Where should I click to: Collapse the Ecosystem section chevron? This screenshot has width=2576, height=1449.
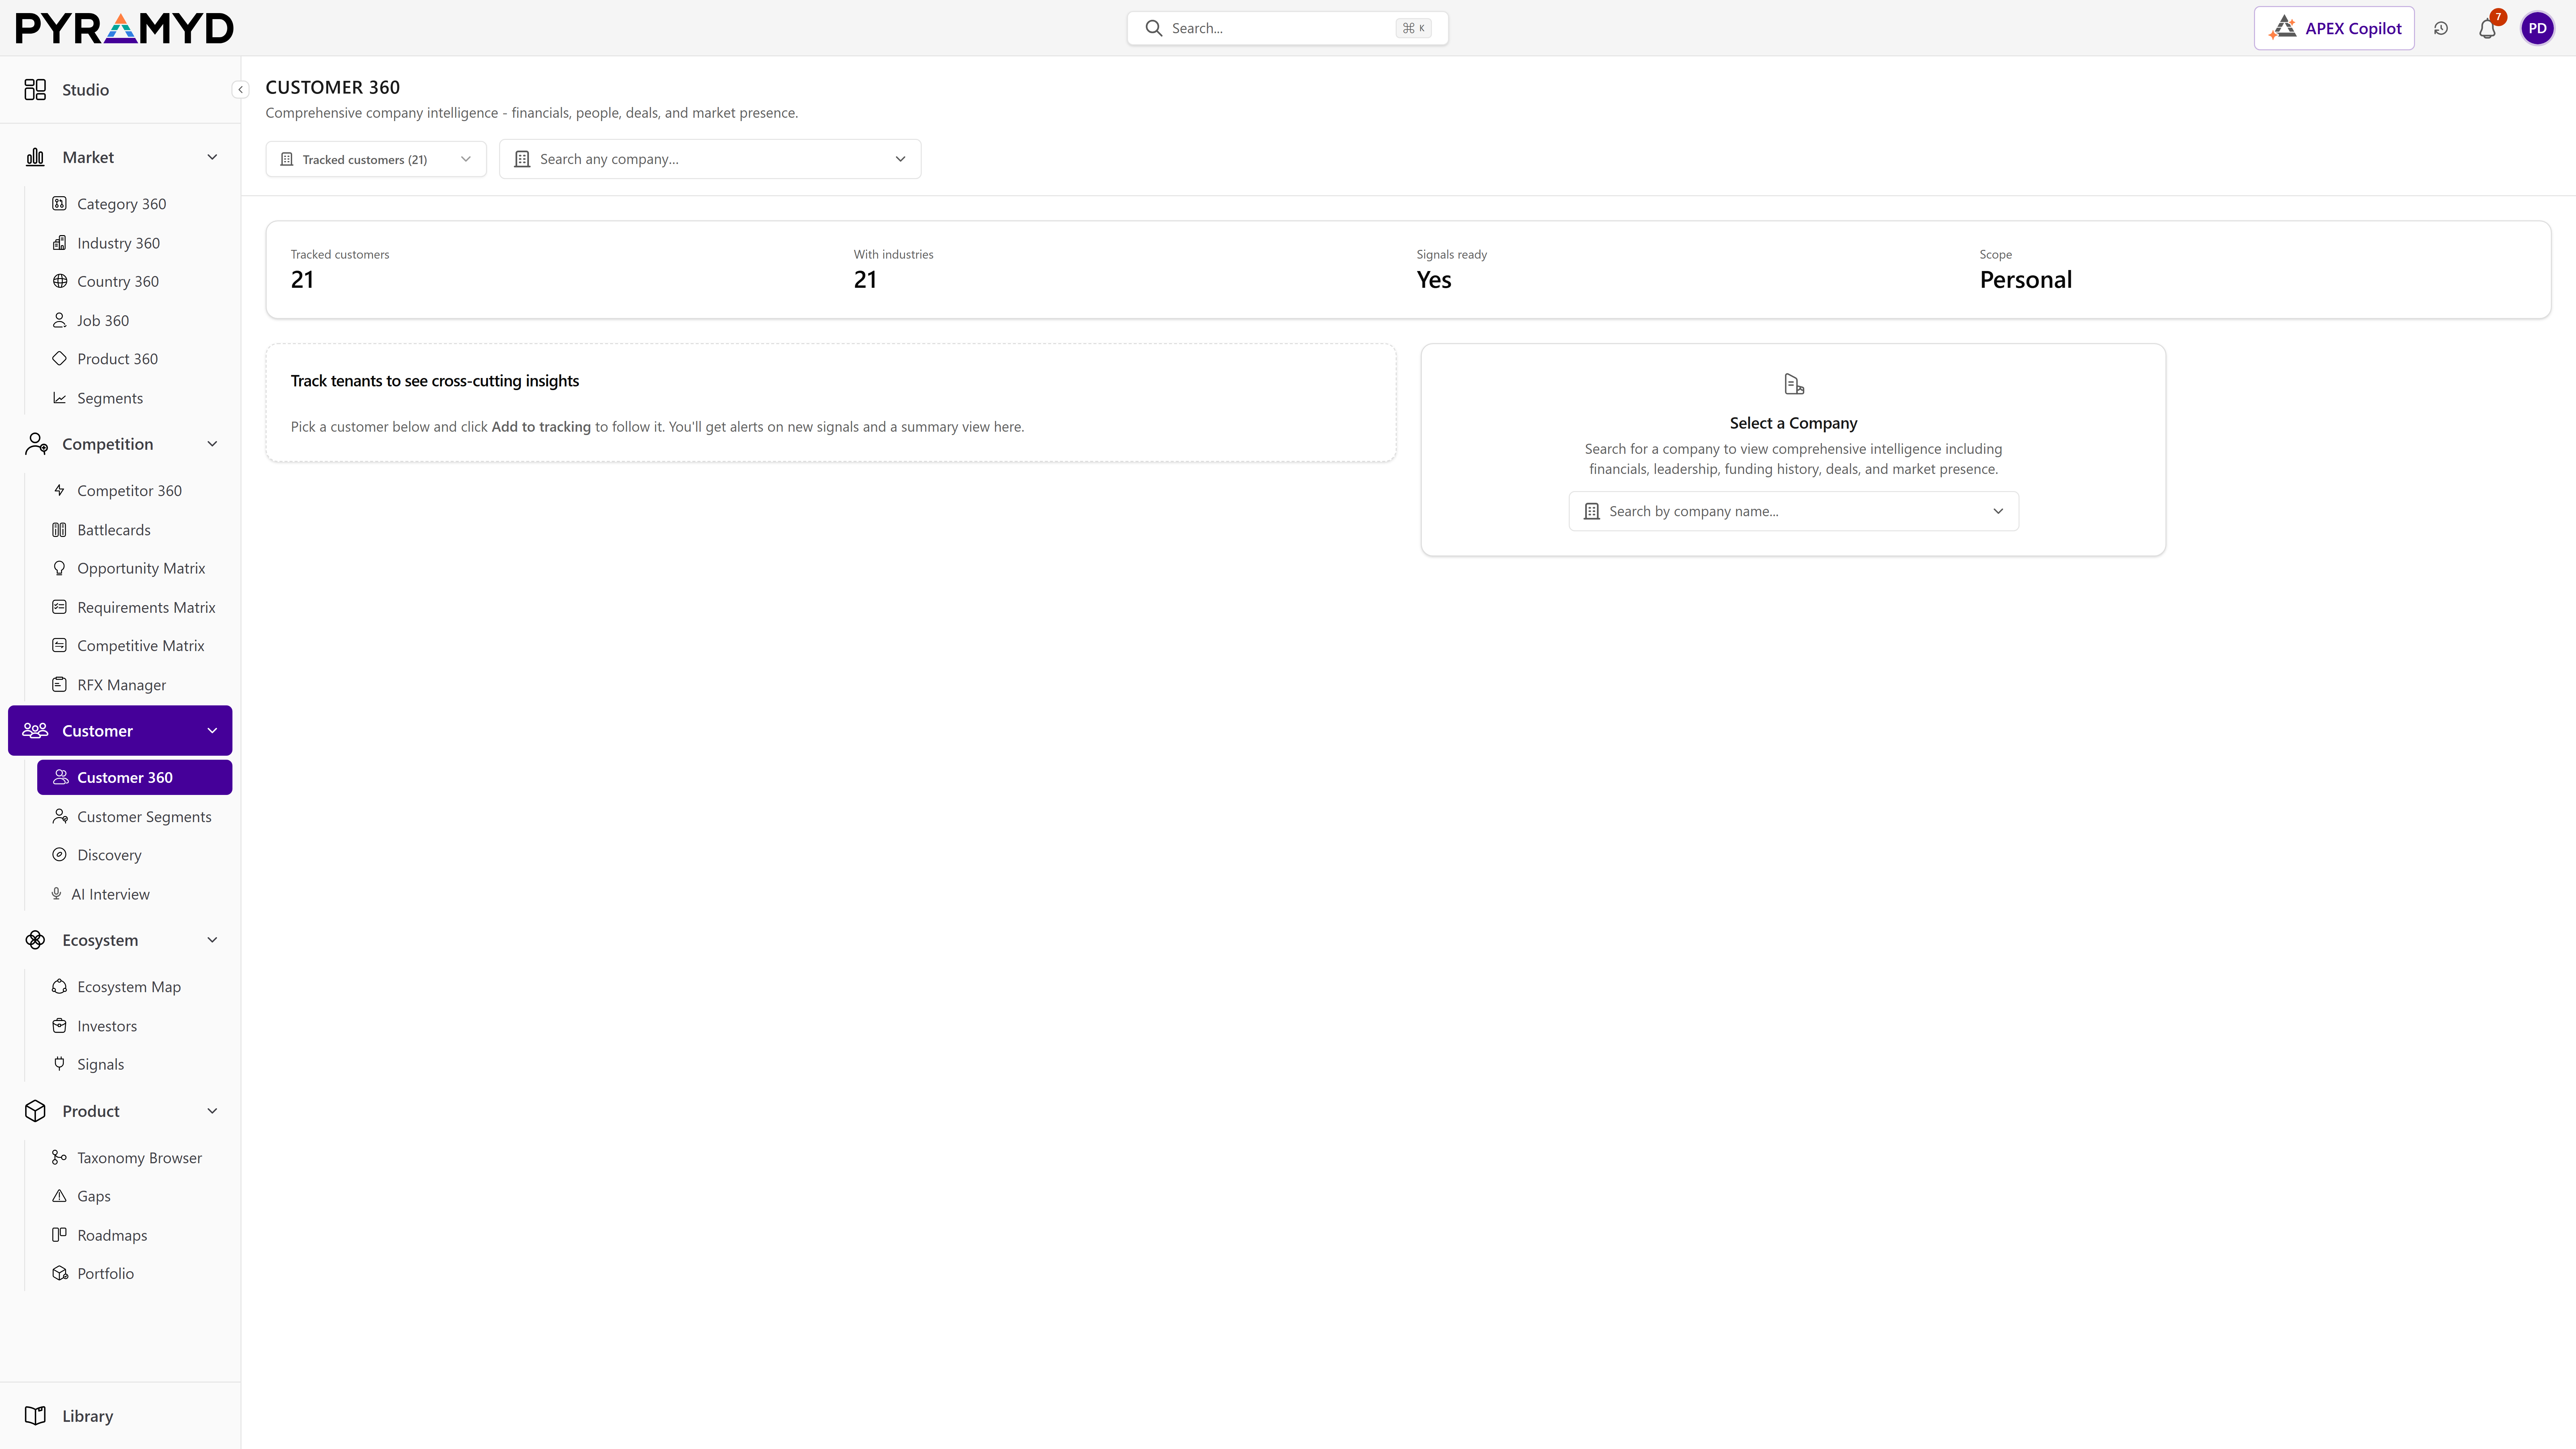click(x=212, y=940)
